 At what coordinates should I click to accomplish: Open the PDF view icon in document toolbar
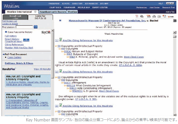(x=137, y=16)
